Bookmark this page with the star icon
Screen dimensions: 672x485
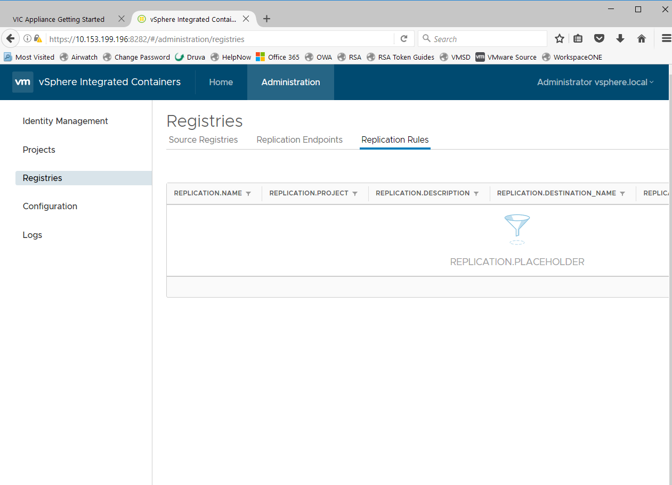click(560, 38)
